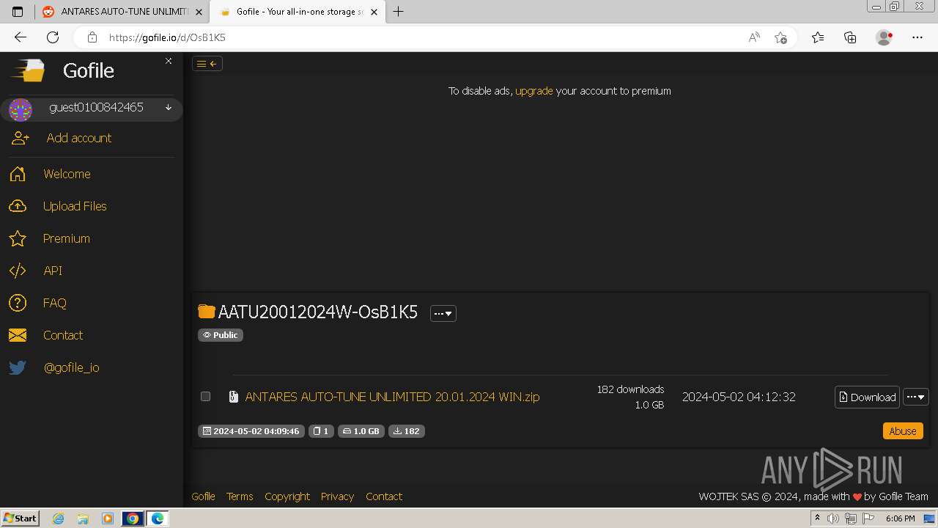Open the Copyright footer link
Screen dimensions: 938x528
click(287, 496)
